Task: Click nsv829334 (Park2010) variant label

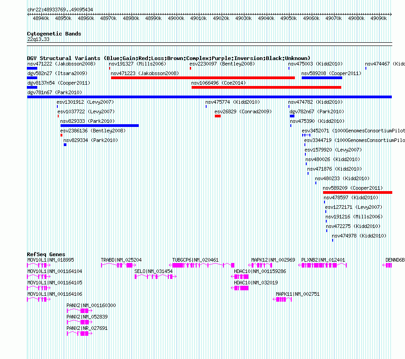Action: pyautogui.click(x=91, y=140)
